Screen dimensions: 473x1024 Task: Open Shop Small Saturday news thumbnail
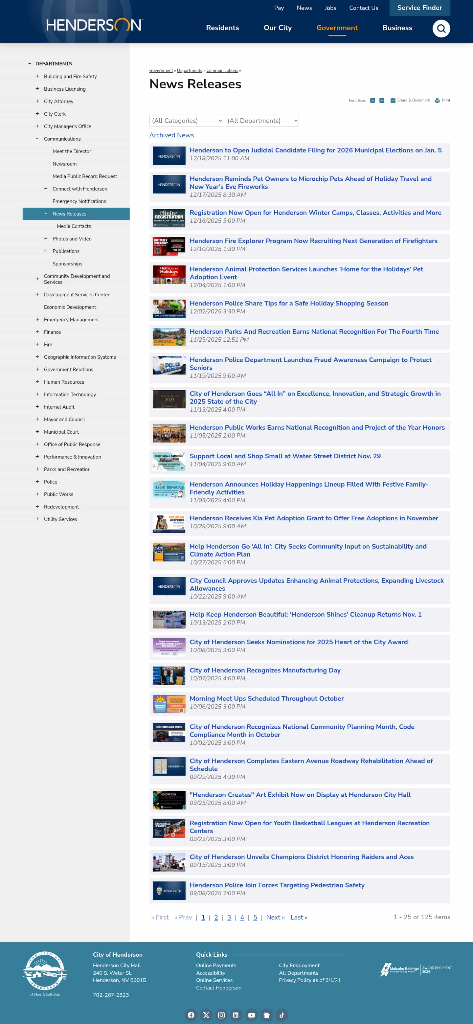point(169,461)
